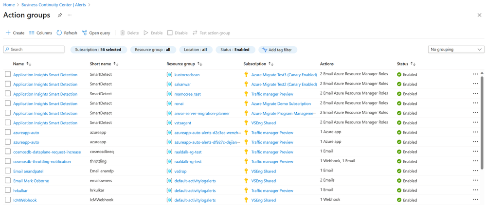Viewport: 486px width, 205px height.
Task: Click Open query in toolbar
Action: pyautogui.click(x=96, y=33)
